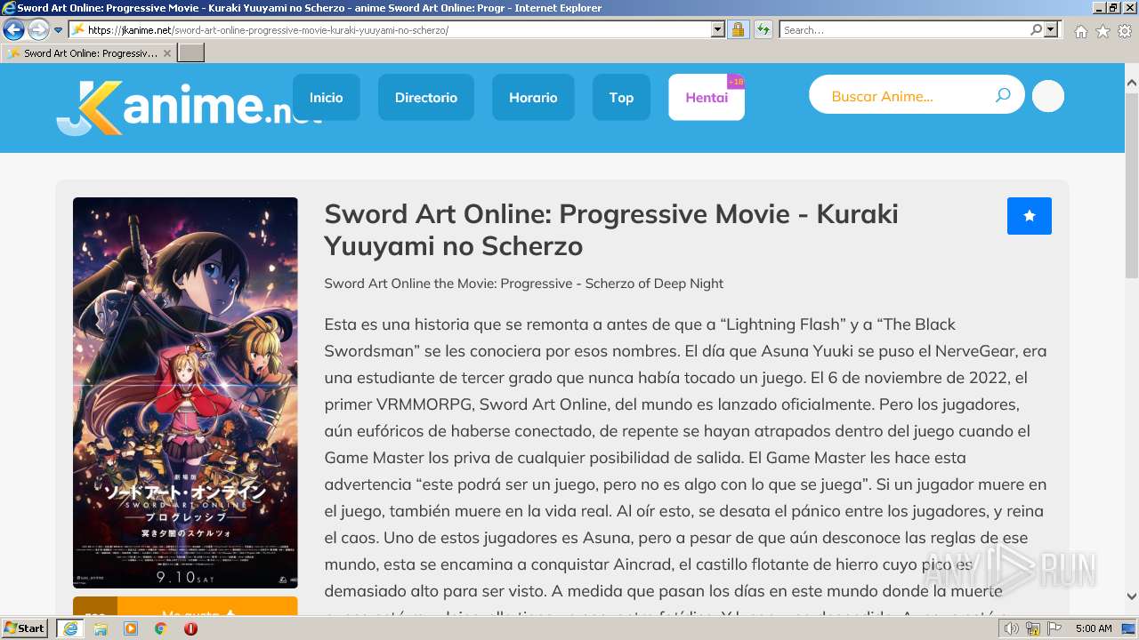The height and width of the screenshot is (640, 1139).
Task: Restore down the browser window
Action: tap(1113, 8)
